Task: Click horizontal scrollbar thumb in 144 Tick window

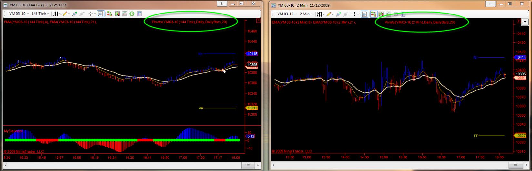Action: tap(248, 165)
